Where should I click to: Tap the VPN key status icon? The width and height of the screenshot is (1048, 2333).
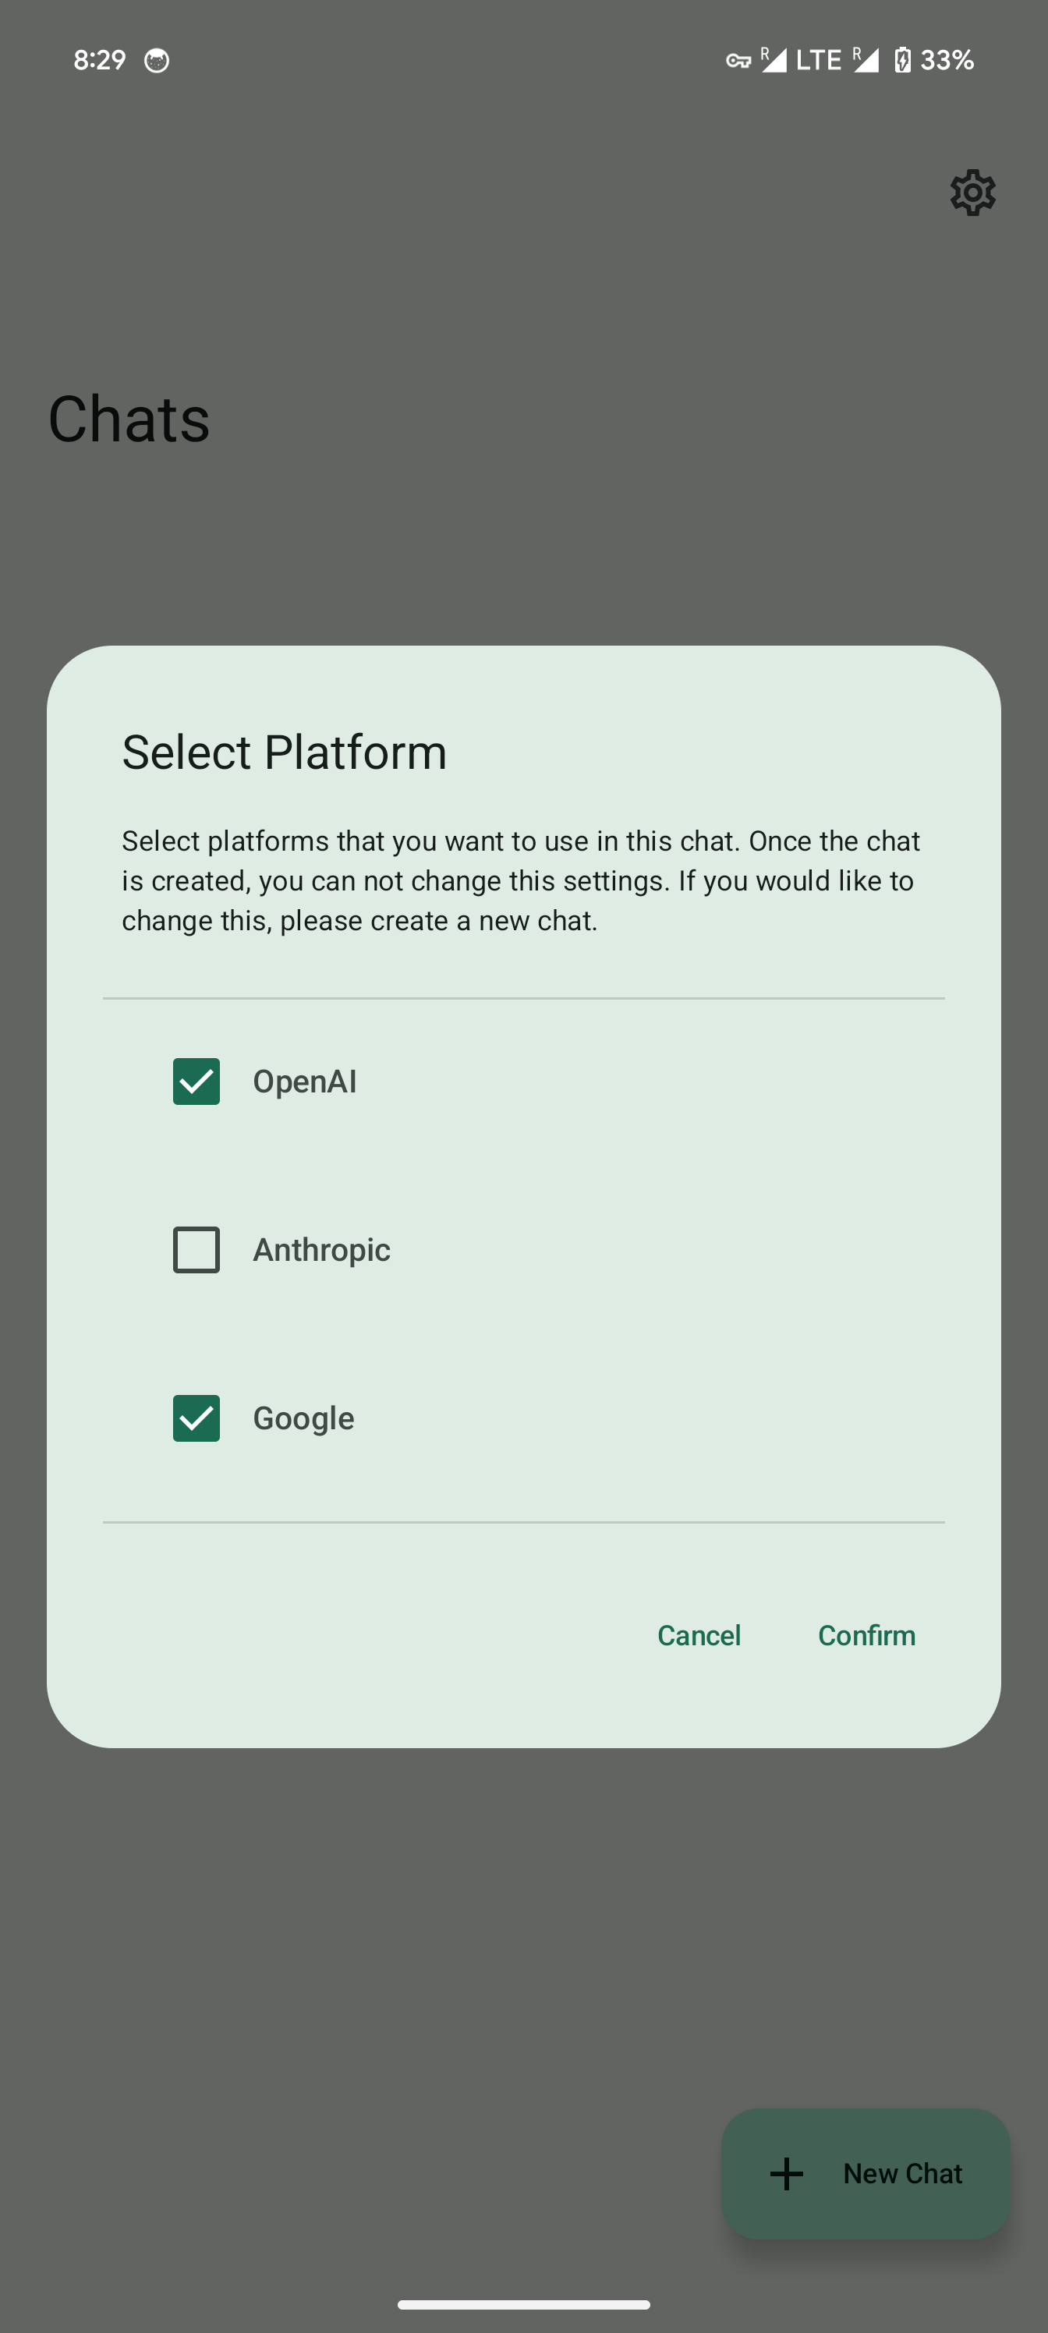pos(738,61)
